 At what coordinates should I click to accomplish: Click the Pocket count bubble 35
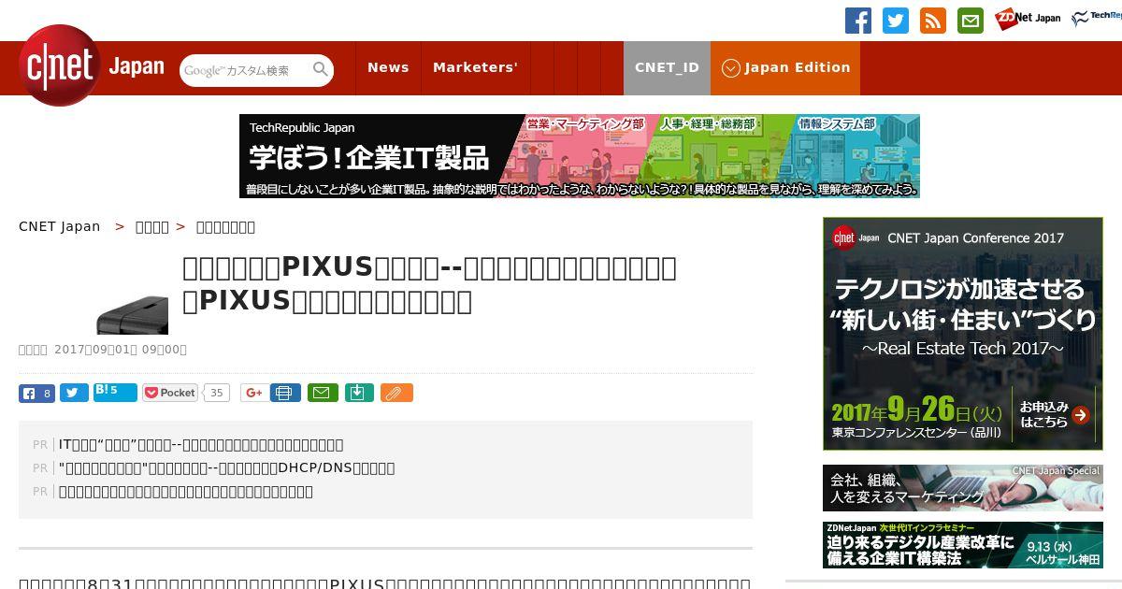(x=217, y=393)
